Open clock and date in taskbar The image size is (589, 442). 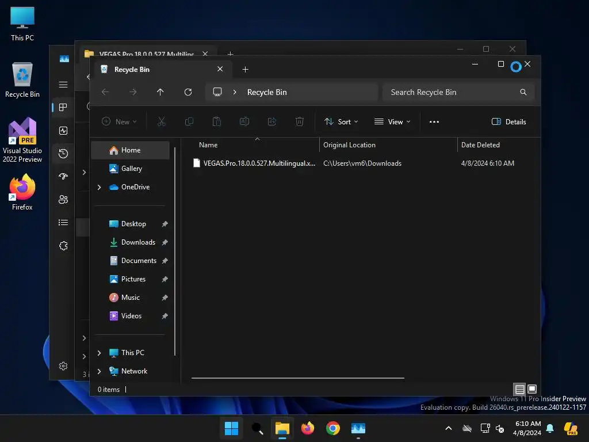pos(527,428)
